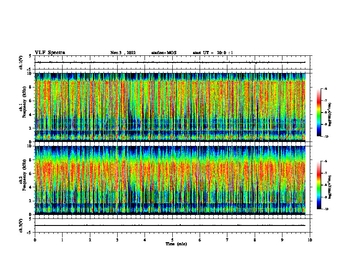Click the ch.2 colorbar "log(PSD)" unit label
Screen dimensions: 349x269
pos(330,187)
